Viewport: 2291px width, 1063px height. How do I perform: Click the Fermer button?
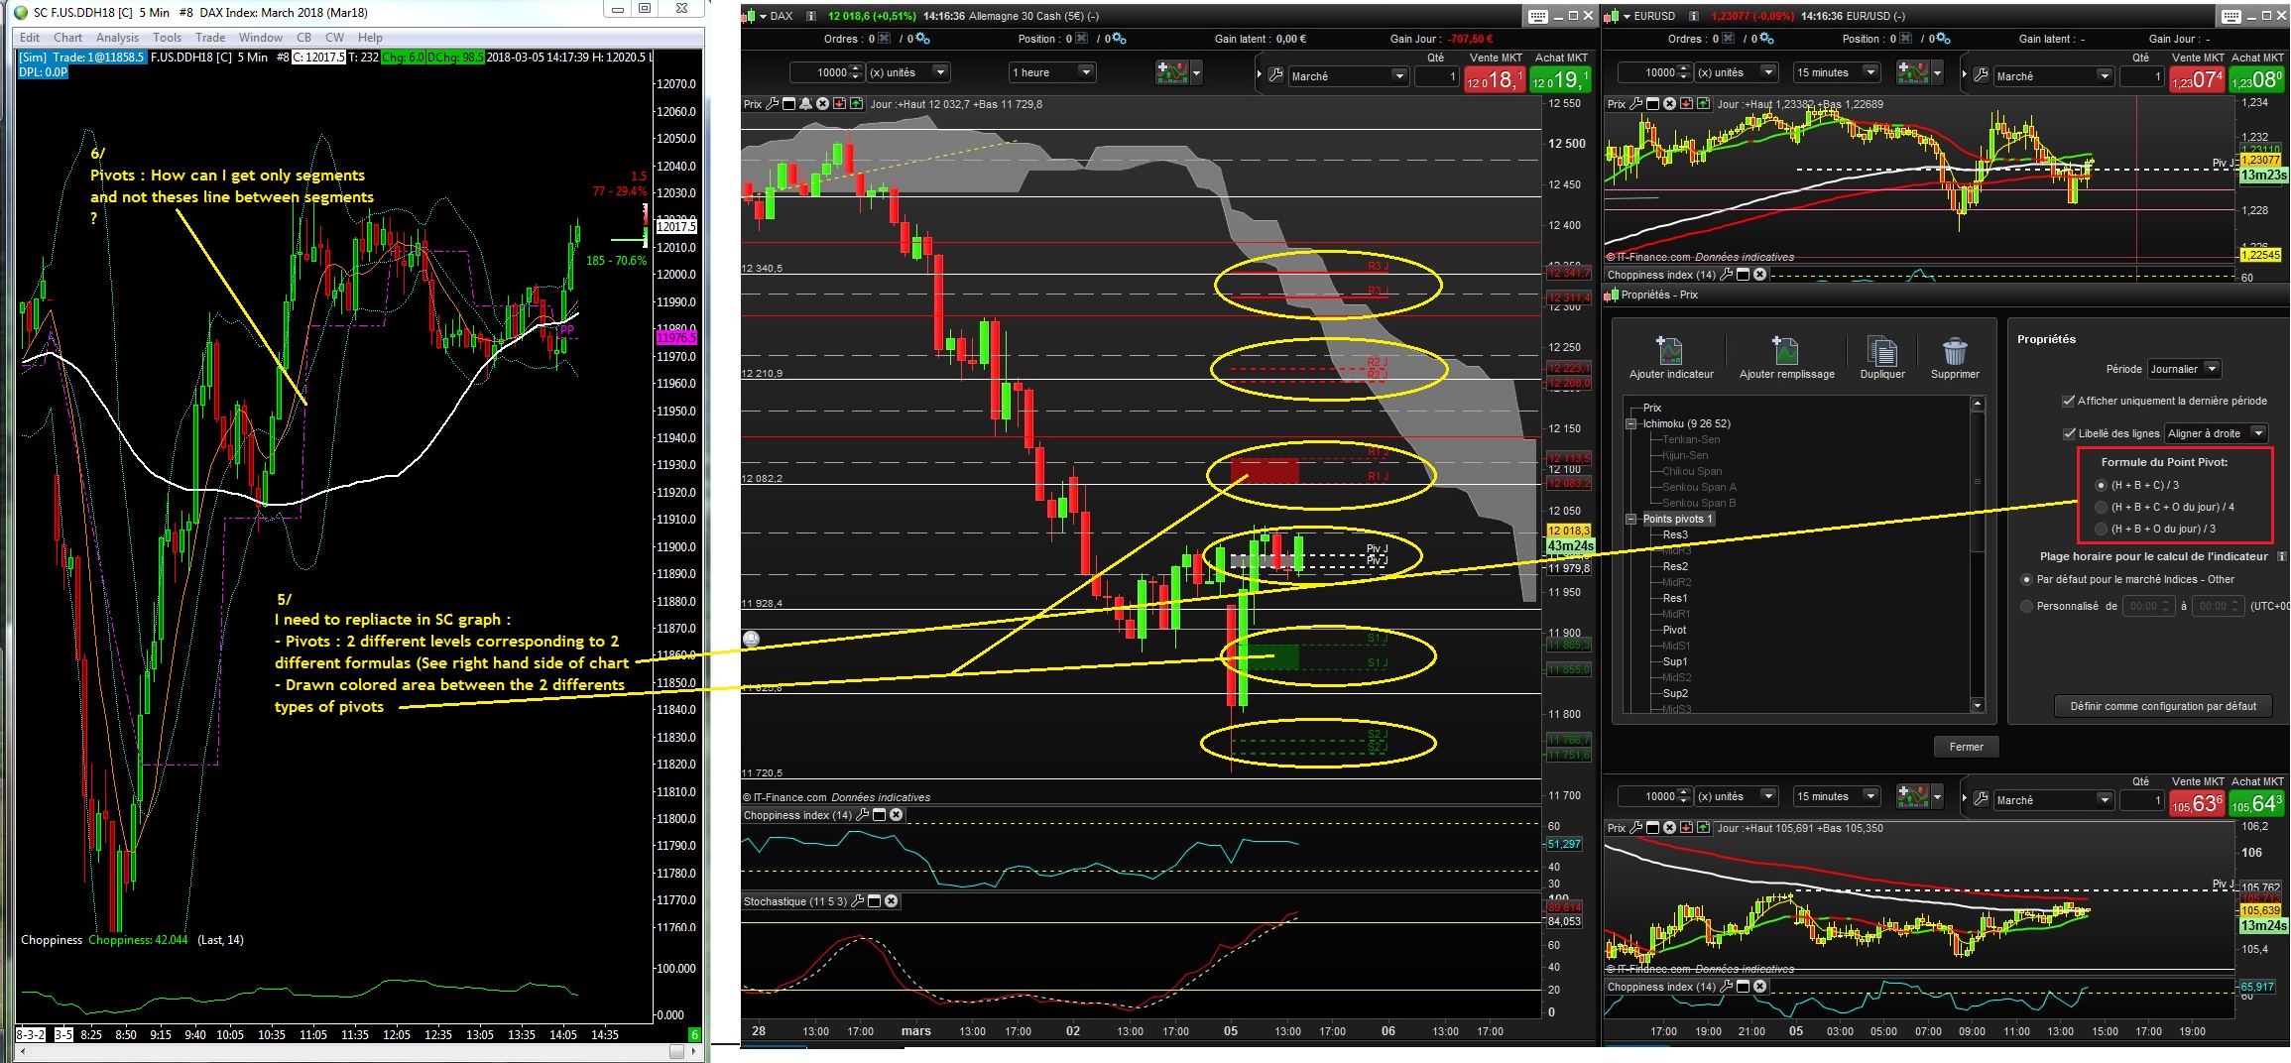click(1966, 747)
